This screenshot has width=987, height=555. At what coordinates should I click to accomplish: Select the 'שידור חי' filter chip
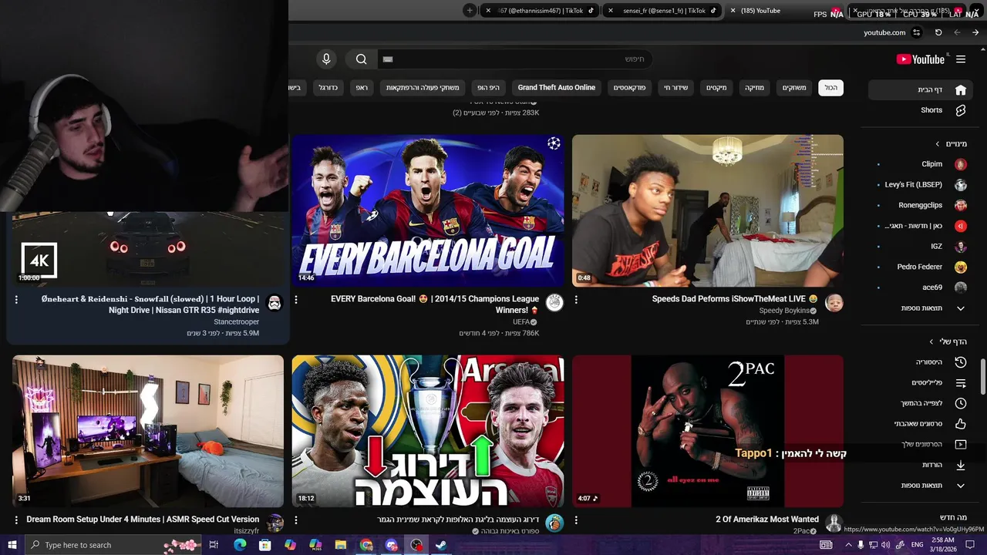coord(677,88)
